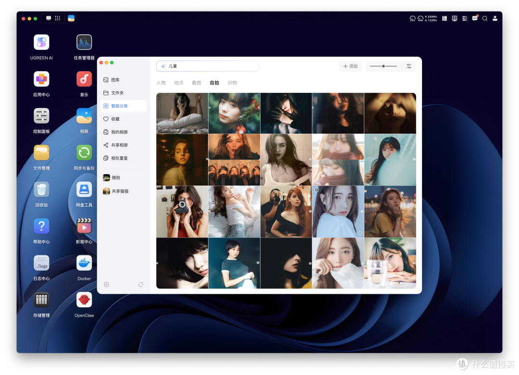The image size is (519, 375).
Task: Open the task list icon in the top bar
Action: [x=465, y=19]
